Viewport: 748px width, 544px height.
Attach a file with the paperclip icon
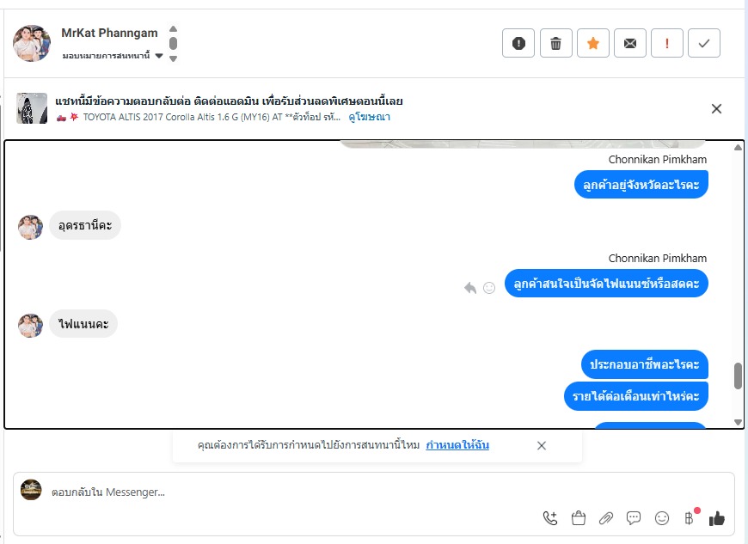pos(606,518)
